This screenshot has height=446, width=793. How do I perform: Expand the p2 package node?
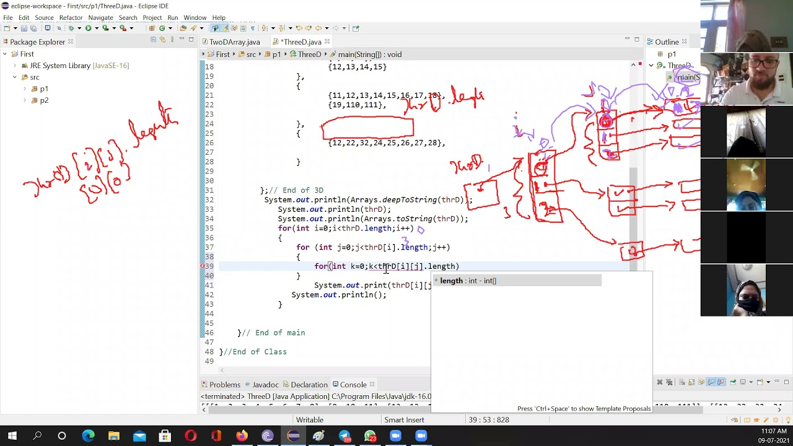click(25, 100)
